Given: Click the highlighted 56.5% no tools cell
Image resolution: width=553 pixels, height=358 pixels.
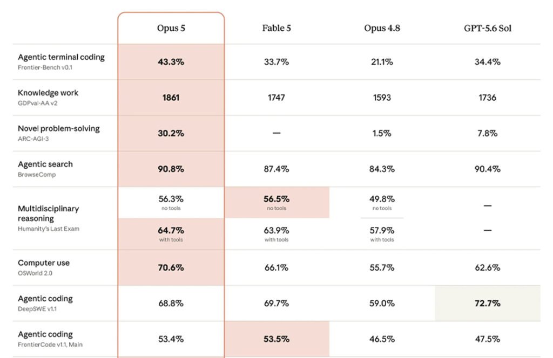Looking at the screenshot, I should pos(277,202).
